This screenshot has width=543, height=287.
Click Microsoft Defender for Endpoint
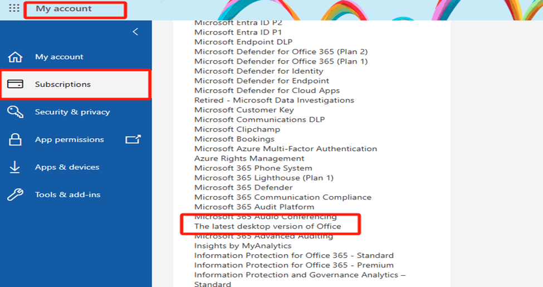pyautogui.click(x=262, y=81)
